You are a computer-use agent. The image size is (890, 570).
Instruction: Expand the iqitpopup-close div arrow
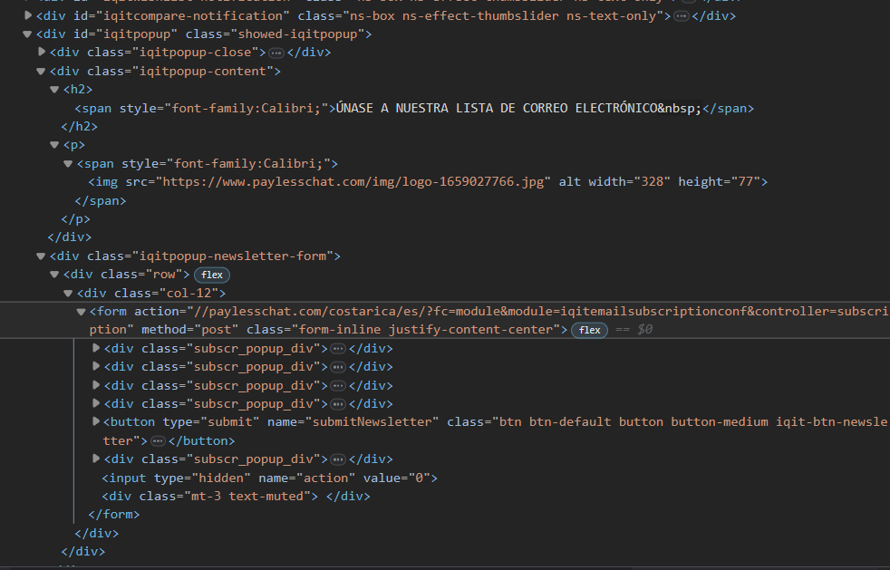click(x=42, y=52)
